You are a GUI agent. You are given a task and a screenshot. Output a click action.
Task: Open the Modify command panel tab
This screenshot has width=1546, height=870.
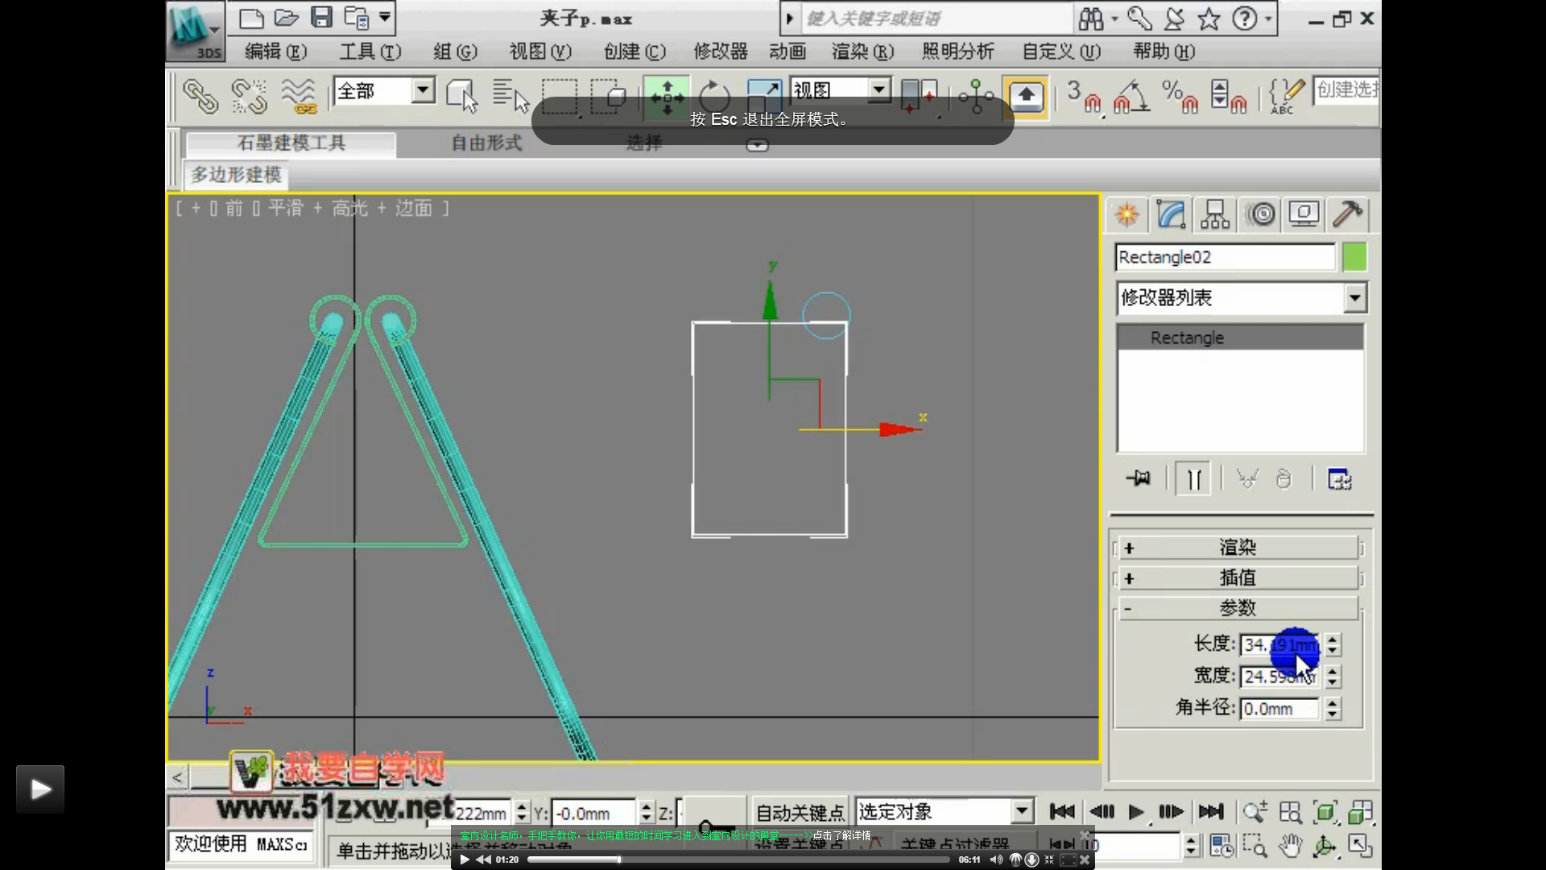click(1171, 214)
